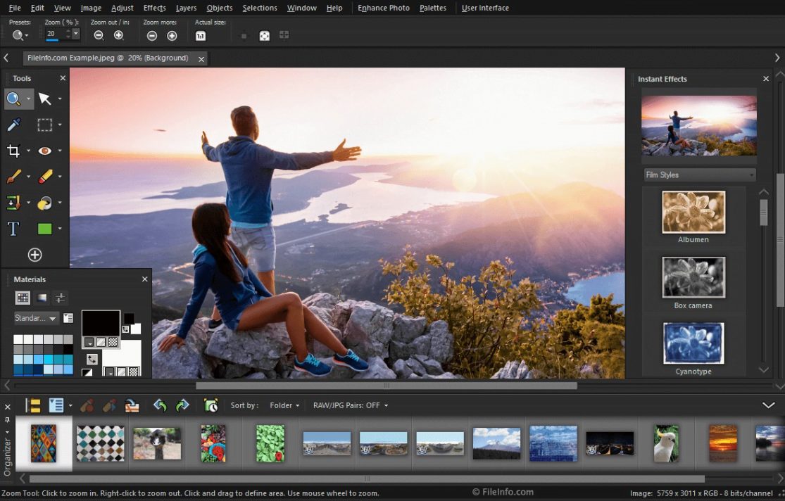This screenshot has height=501, width=785.
Task: Select the Paint Brush tool
Action: click(13, 177)
